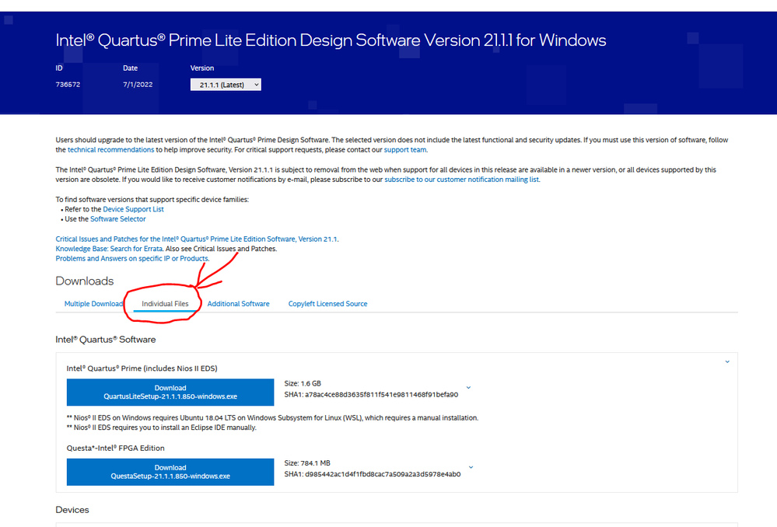This screenshot has height=527, width=777.
Task: Click the Size: 784.1 MB text
Action: click(x=306, y=463)
